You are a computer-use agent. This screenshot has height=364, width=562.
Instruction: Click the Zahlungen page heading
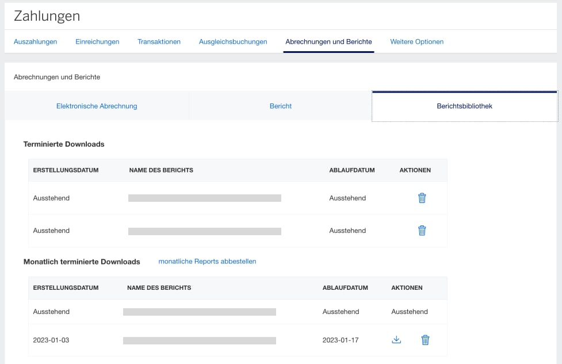pyautogui.click(x=47, y=16)
